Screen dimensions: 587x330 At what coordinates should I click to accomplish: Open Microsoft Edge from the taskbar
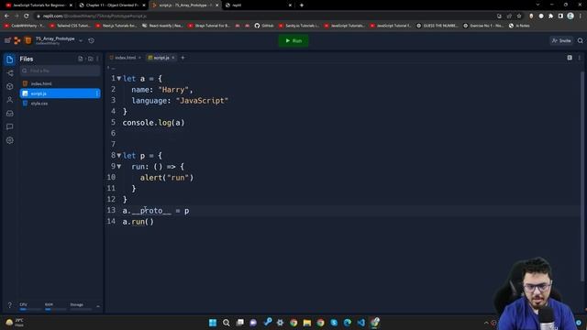[348, 323]
